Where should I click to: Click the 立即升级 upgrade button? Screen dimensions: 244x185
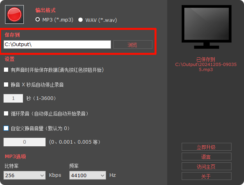pyautogui.click(x=207, y=147)
